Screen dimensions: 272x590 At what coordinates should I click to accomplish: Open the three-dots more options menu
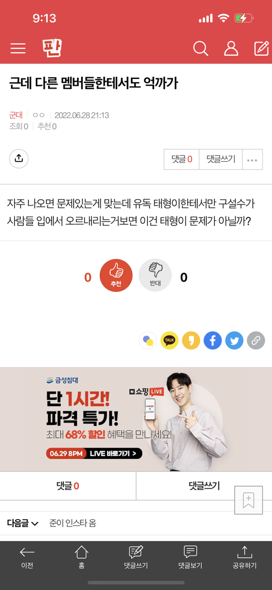click(x=252, y=160)
